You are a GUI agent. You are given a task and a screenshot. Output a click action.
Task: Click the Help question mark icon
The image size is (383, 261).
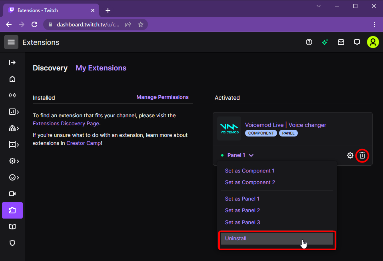point(309,42)
